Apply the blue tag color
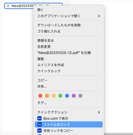The width and height of the screenshot is (133, 135). [x=67, y=96]
